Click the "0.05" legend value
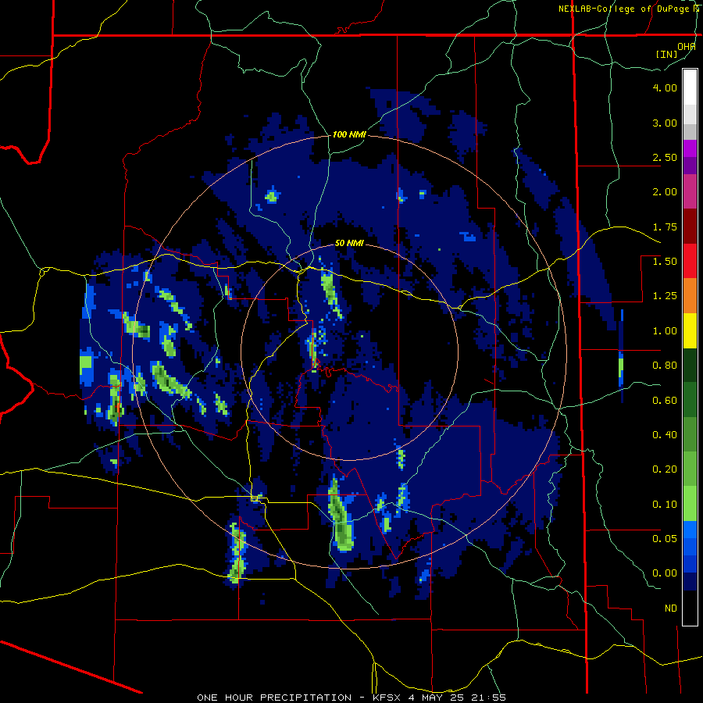The height and width of the screenshot is (703, 703). tap(665, 538)
